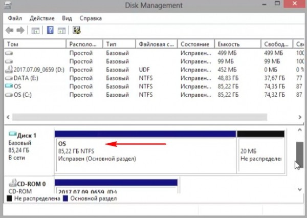Open the Вид menu
The image size is (307, 218).
[x=67, y=18]
